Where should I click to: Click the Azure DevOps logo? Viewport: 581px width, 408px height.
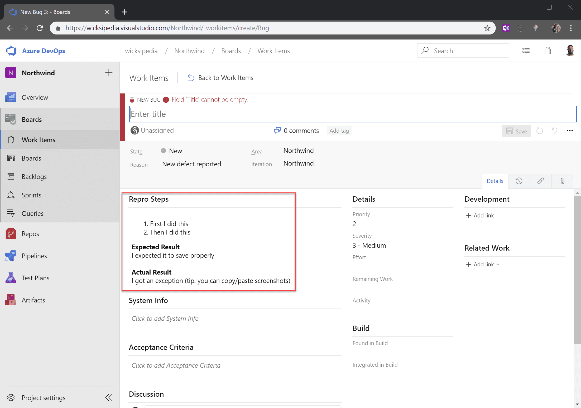point(11,51)
